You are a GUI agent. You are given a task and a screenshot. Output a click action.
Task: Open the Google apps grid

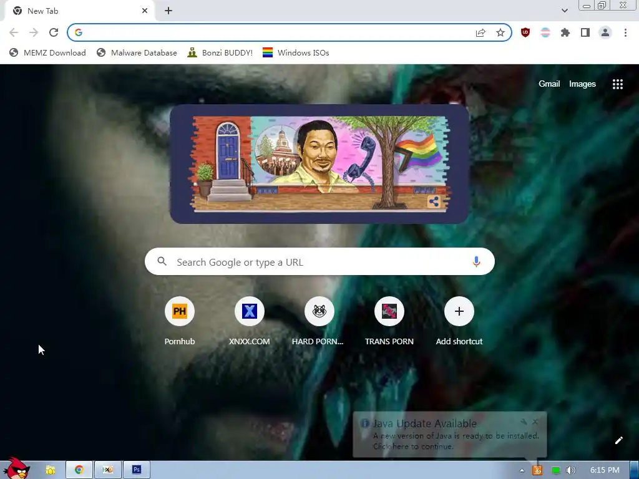pyautogui.click(x=617, y=84)
